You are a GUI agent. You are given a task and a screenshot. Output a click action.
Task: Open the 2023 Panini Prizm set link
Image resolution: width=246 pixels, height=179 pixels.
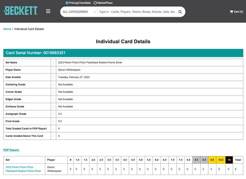pos(23,169)
